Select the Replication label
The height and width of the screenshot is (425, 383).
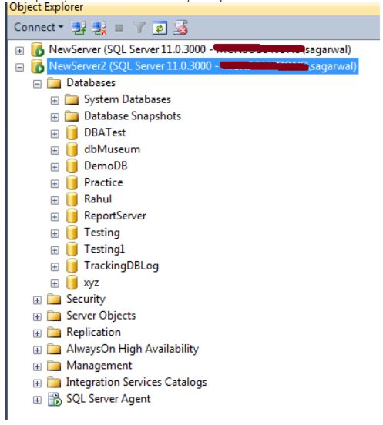(x=93, y=333)
